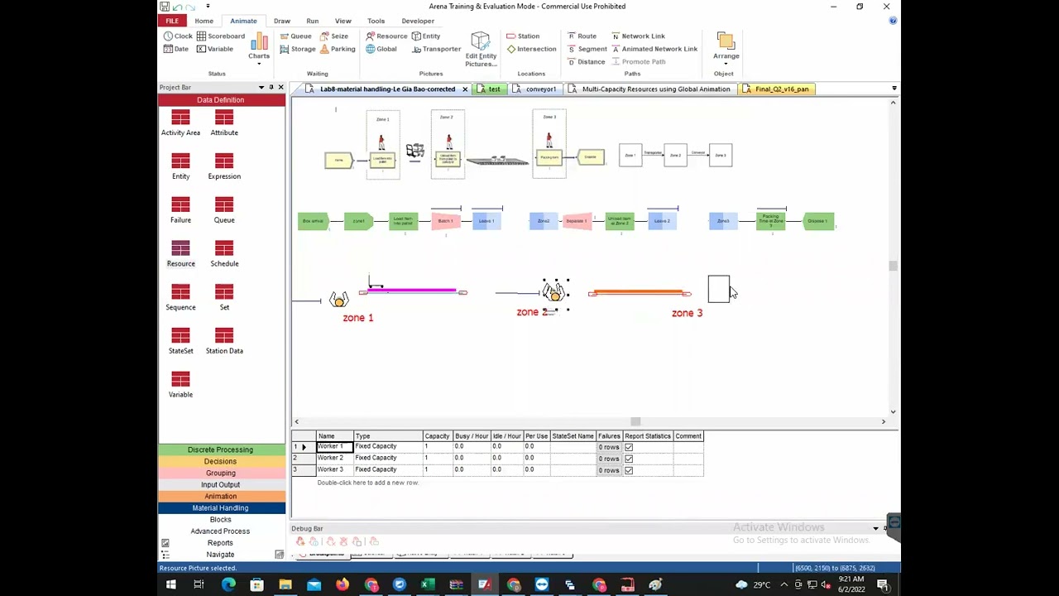Add a Parking area
Viewport: 1059px width, 596px height.
tap(337, 49)
